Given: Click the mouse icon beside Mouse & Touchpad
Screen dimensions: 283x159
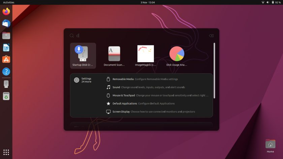Looking at the screenshot, I should coord(108,95).
